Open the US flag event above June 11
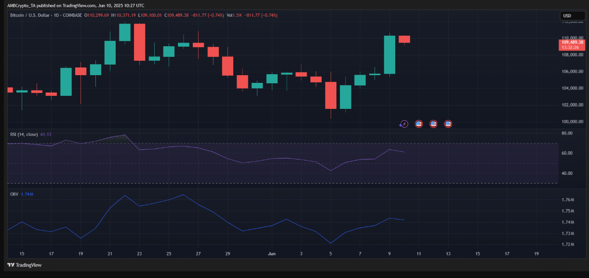Viewport: 589px width, 278px height. 419,124
